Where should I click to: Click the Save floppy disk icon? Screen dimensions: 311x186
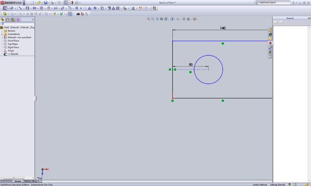46,3
